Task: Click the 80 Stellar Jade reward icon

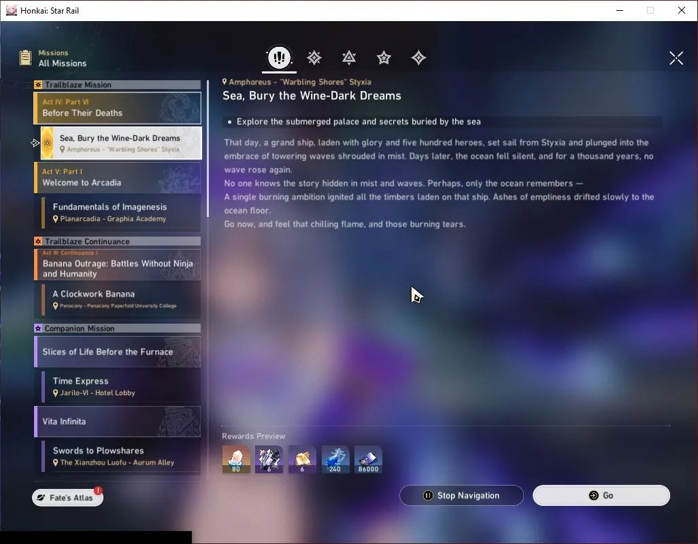Action: point(236,460)
